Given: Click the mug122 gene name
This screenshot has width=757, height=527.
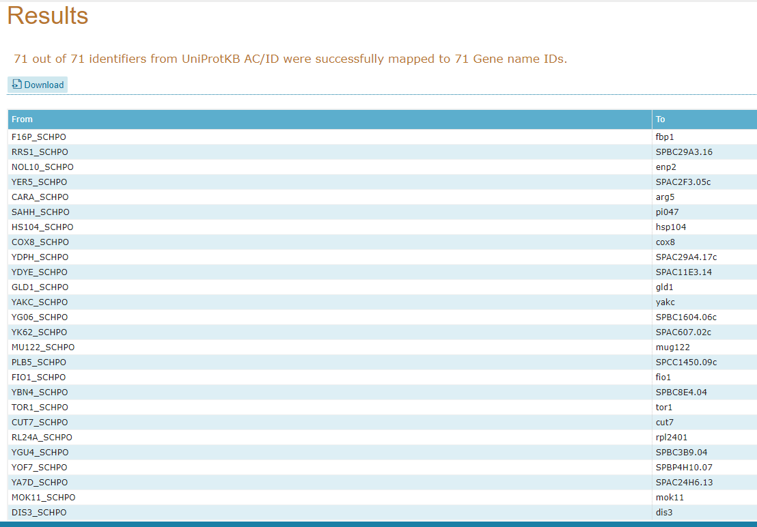Looking at the screenshot, I should pyautogui.click(x=672, y=347).
